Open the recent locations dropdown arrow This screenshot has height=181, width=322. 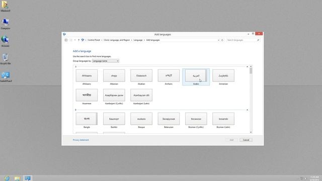(x=75, y=40)
